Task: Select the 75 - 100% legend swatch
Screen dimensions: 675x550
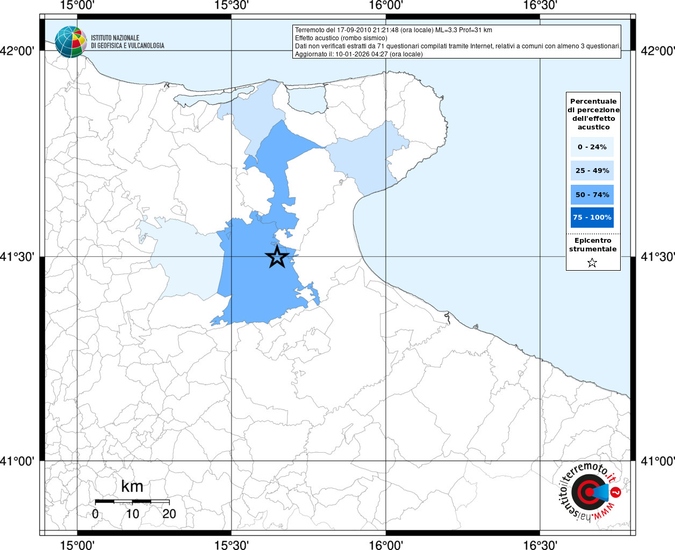Action: coord(592,218)
